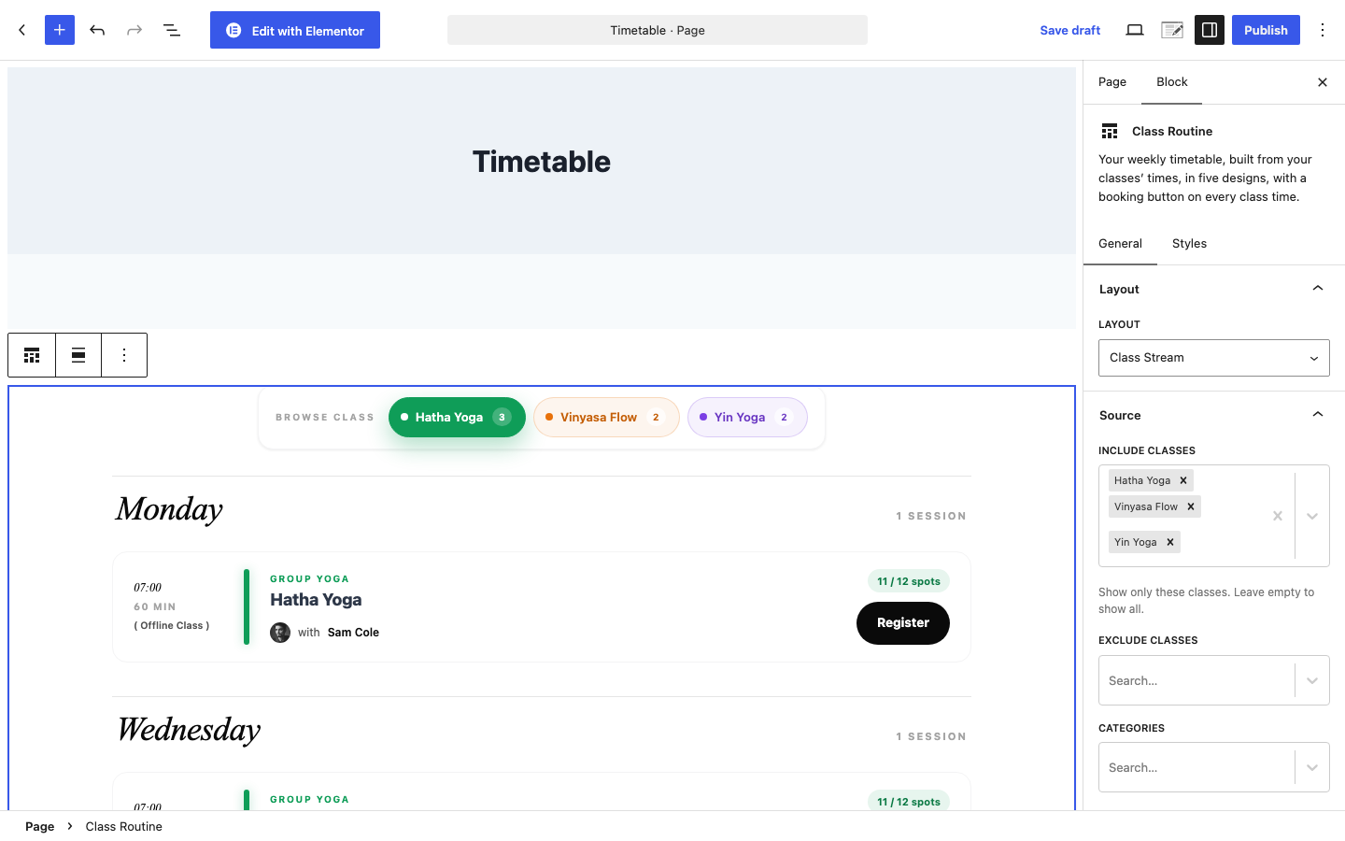Open the desktop preview view icon
The width and height of the screenshot is (1345, 841).
[x=1135, y=30]
